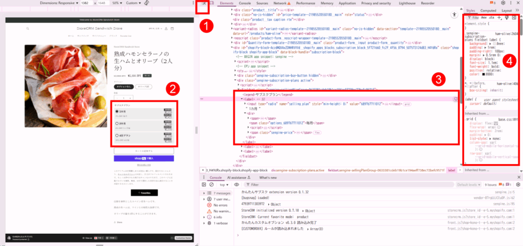
Task: Activate the inspect element picker icon
Action: point(204,3)
